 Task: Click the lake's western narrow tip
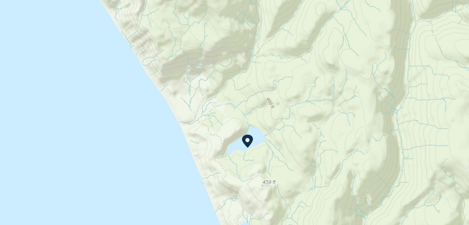tap(229, 153)
